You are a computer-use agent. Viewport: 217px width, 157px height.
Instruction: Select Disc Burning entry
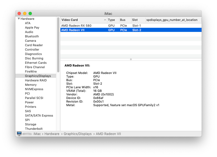coord(34,58)
